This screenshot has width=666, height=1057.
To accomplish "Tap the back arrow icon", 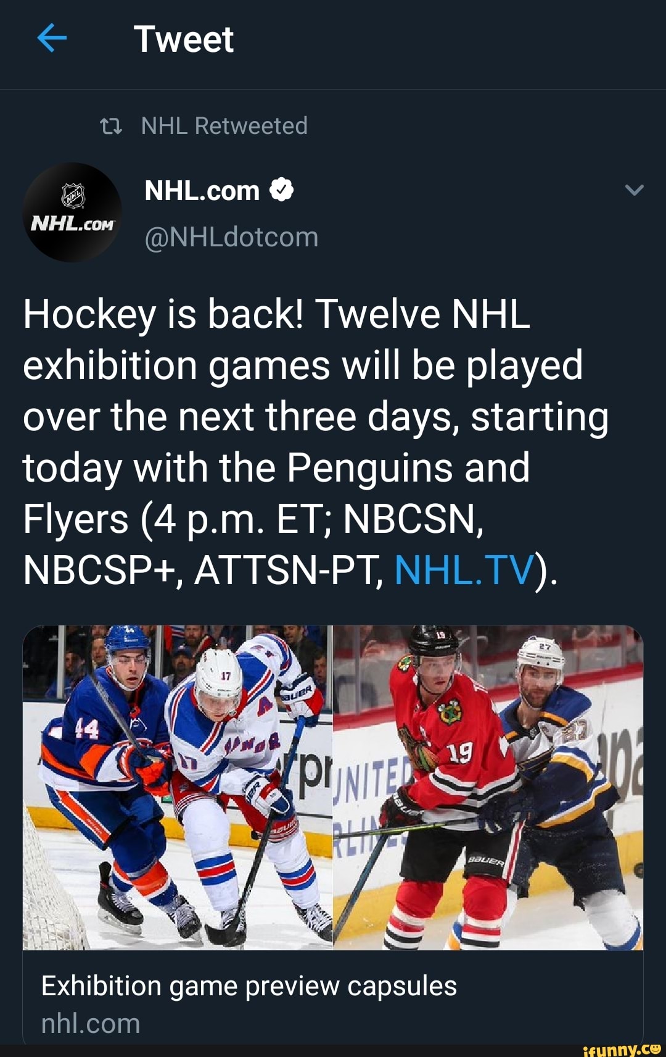I will 52,40.
